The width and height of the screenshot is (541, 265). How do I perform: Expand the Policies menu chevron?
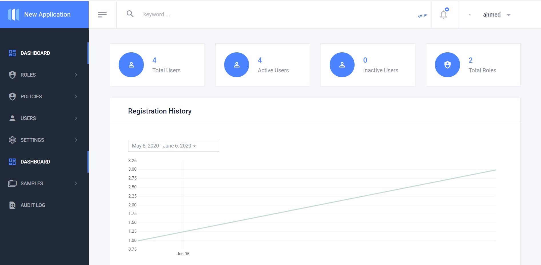pyautogui.click(x=76, y=97)
